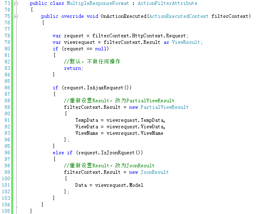Click the ActionExecutedContext parameter type

[178, 16]
